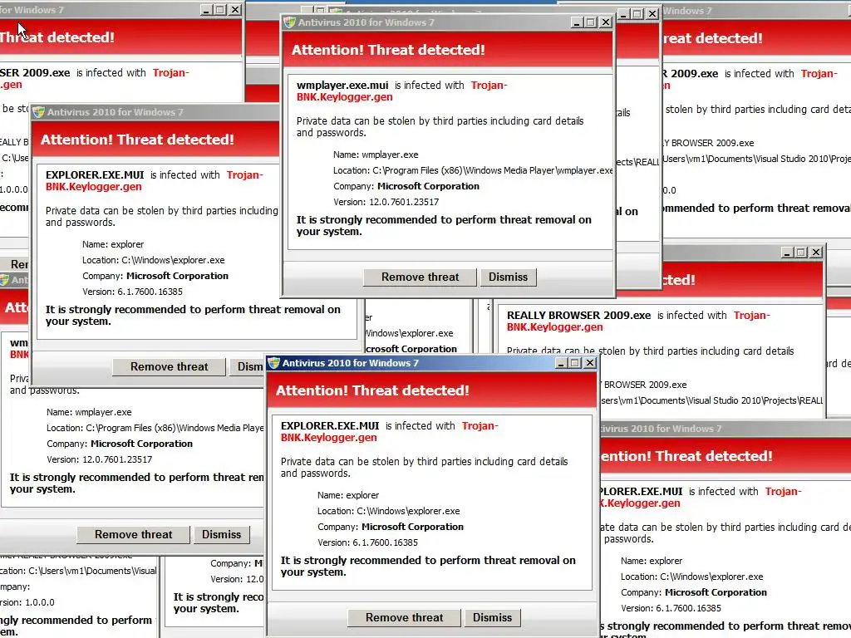Click 'Name: explorer' in the left inactive EXPLORER.EXE.MUI window
Screen dimensions: 851x638
tap(113, 244)
